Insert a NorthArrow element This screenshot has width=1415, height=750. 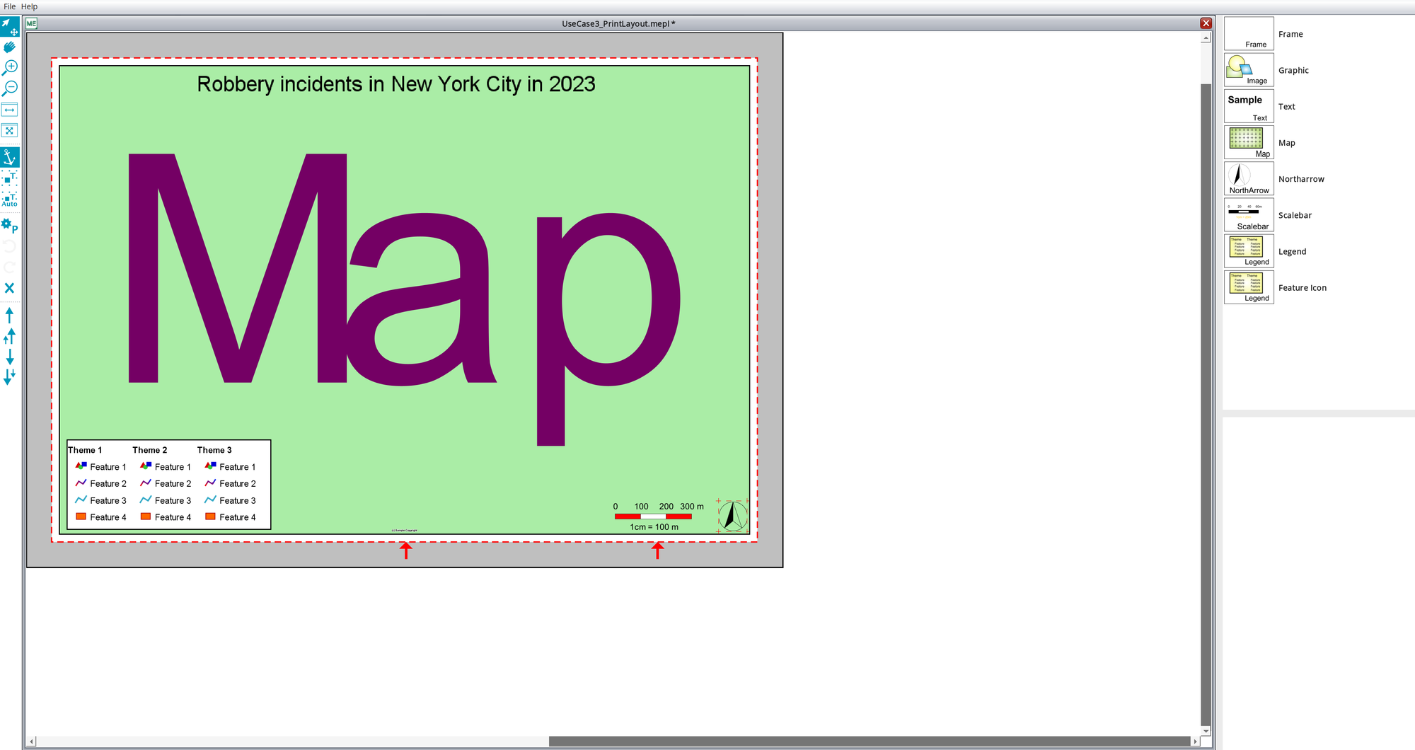[x=1248, y=178]
